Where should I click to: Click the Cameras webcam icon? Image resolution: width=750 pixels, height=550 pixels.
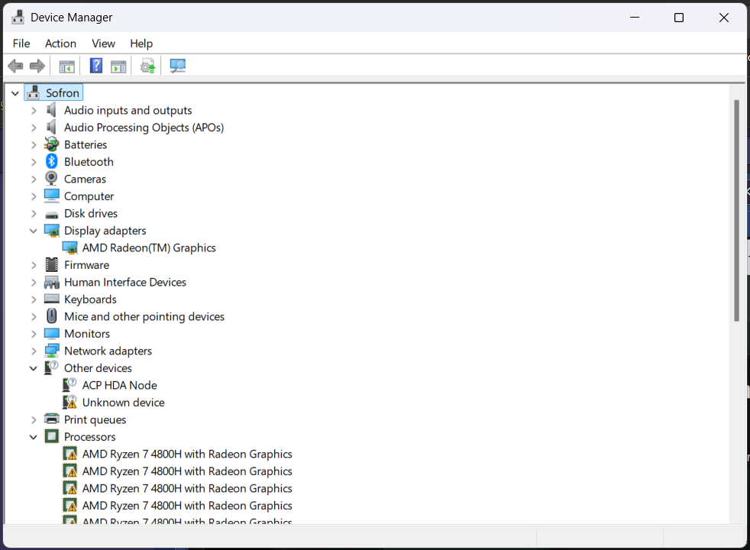click(x=51, y=179)
